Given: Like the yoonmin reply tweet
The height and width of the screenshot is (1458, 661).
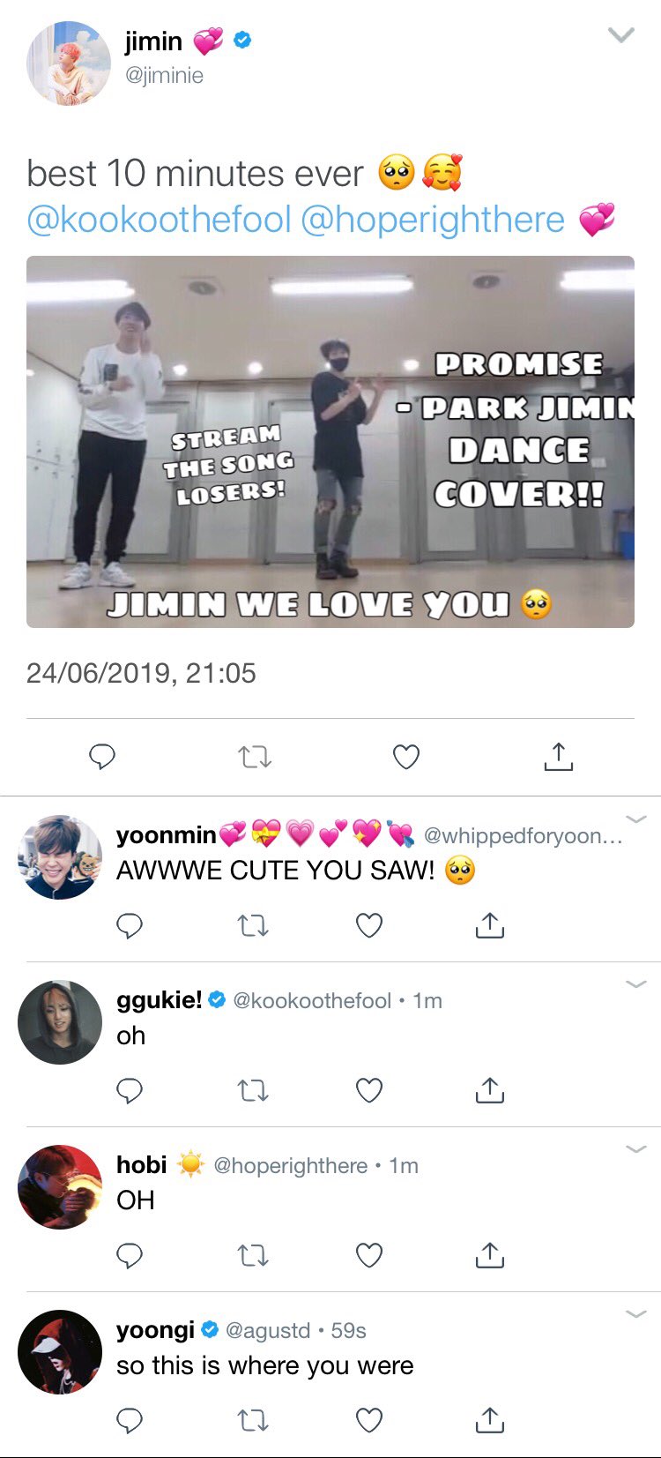Looking at the screenshot, I should pos(369,925).
